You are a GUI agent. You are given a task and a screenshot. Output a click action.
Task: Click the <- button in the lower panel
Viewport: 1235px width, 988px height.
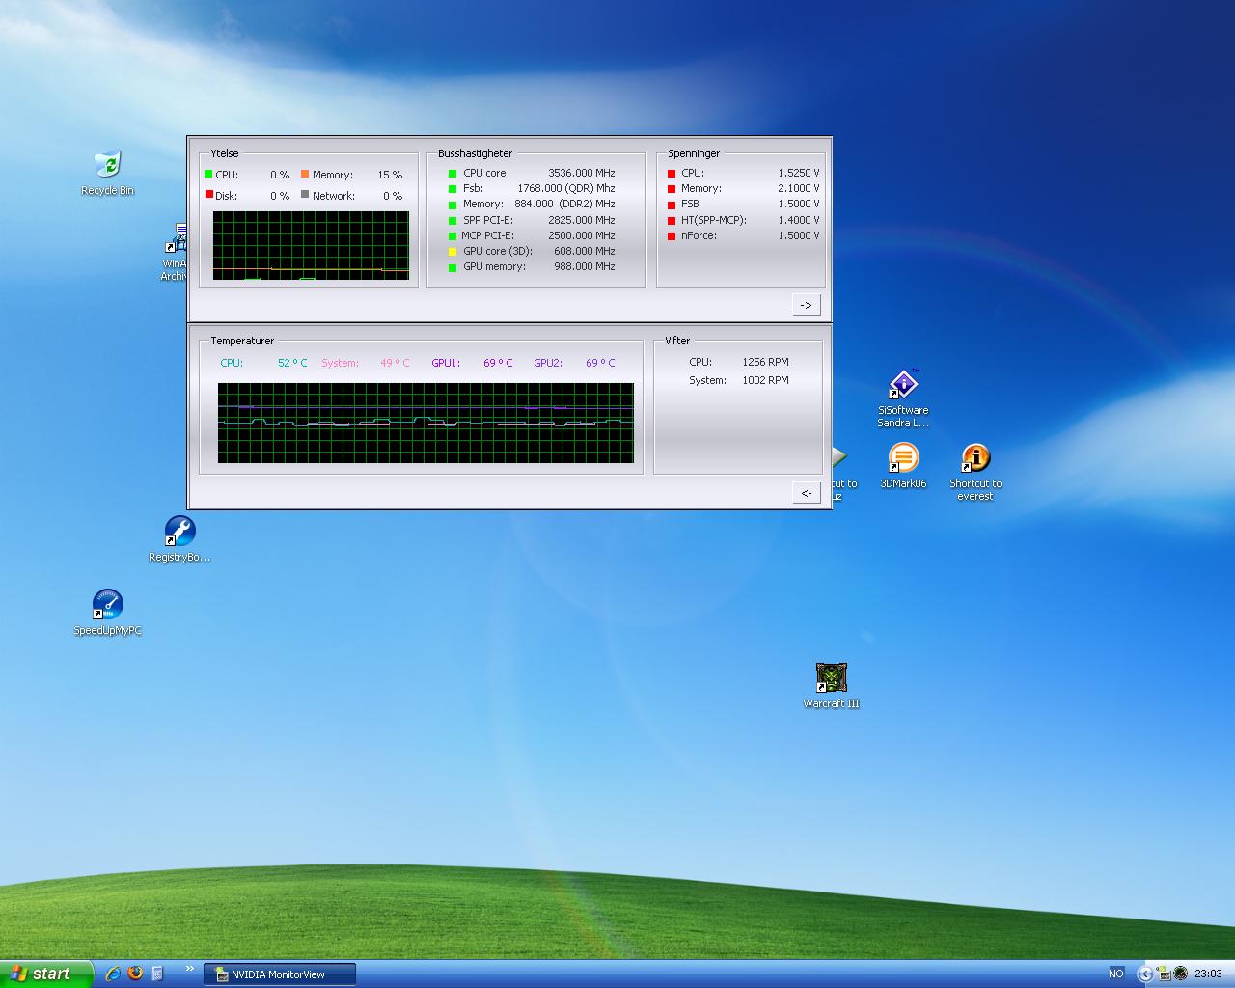point(807,493)
